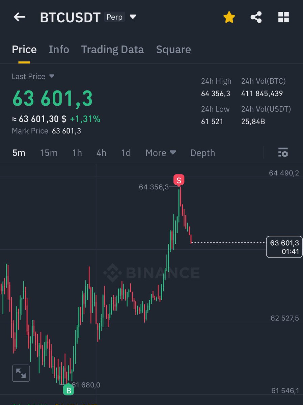This screenshot has width=303, height=405.
Task: Switch chart to 1h interval
Action: (77, 153)
